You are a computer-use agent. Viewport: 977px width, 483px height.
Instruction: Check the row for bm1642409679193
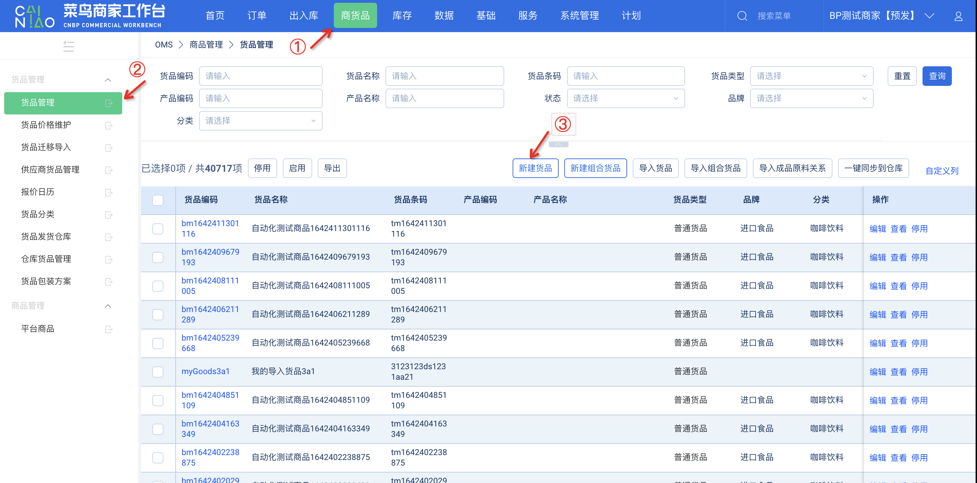(x=158, y=258)
